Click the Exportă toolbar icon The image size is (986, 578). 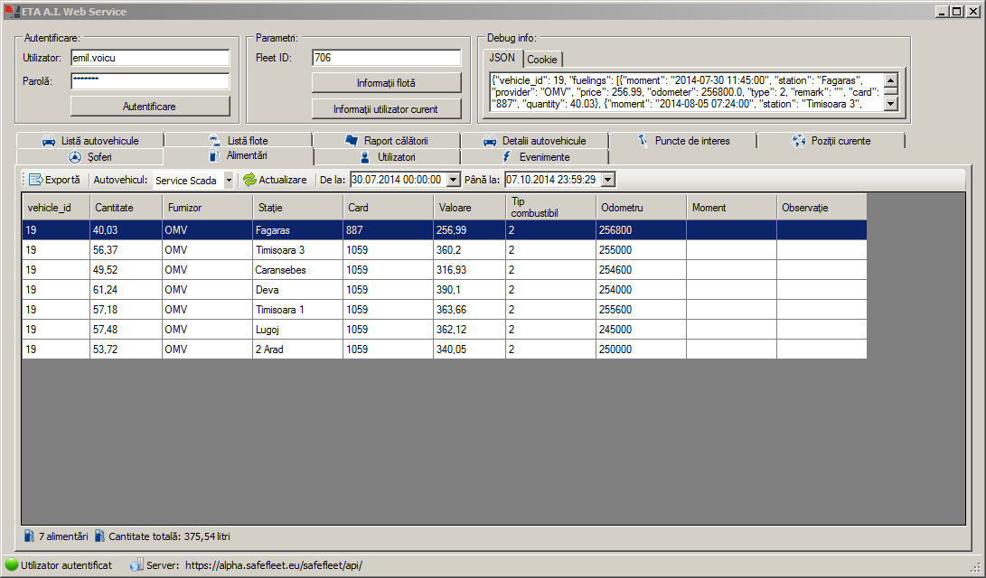pyautogui.click(x=36, y=180)
